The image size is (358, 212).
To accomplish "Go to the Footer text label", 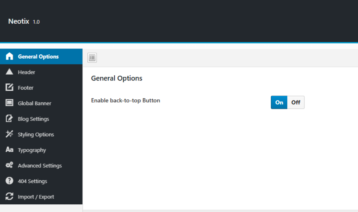I will [26, 88].
